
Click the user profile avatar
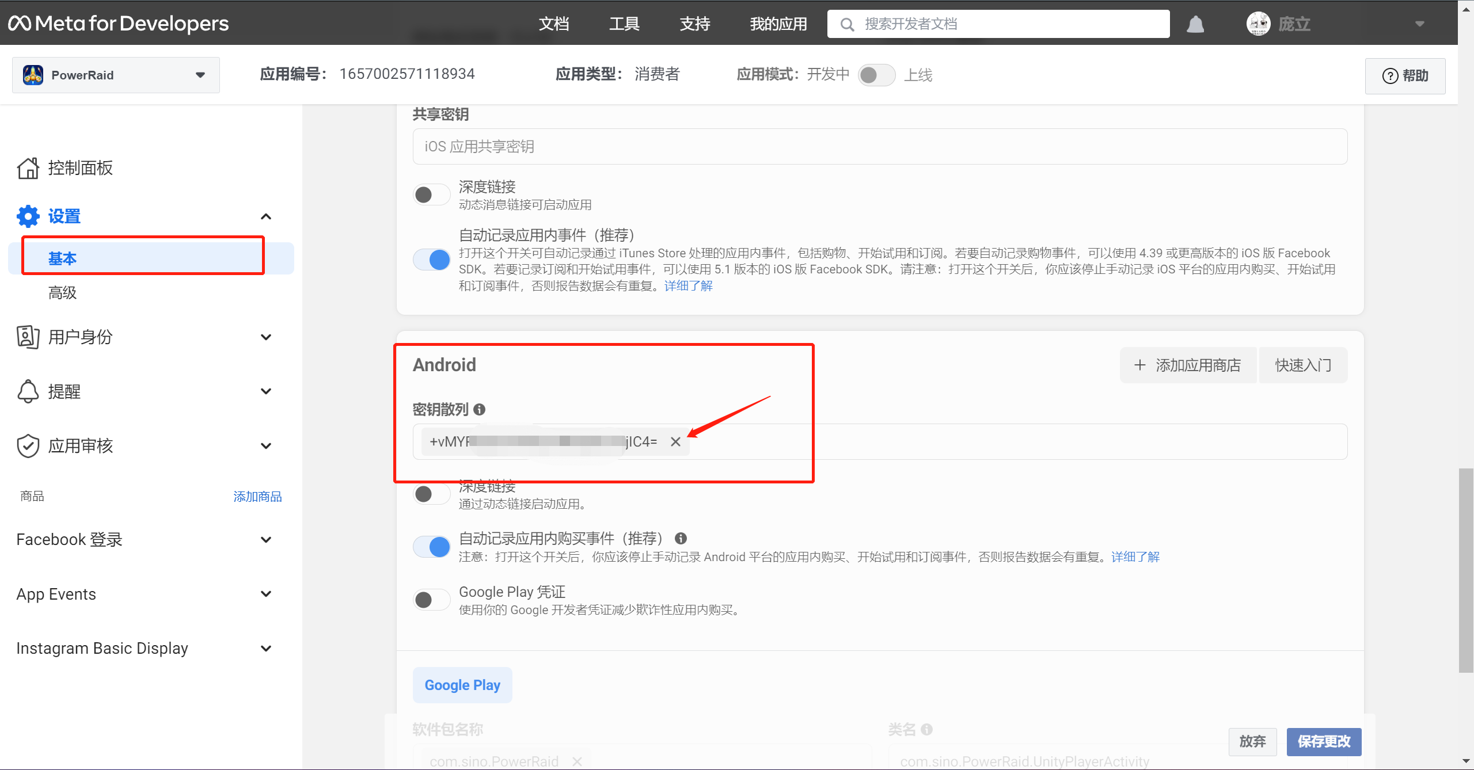click(1258, 24)
